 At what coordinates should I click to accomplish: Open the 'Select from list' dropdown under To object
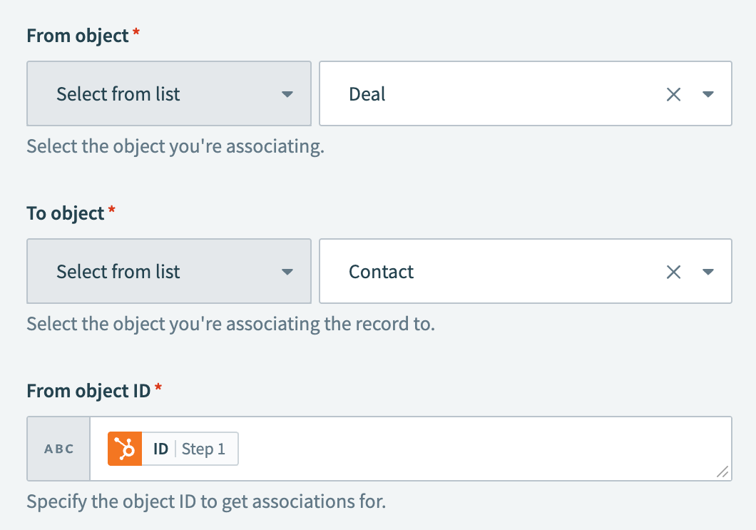[x=168, y=271]
